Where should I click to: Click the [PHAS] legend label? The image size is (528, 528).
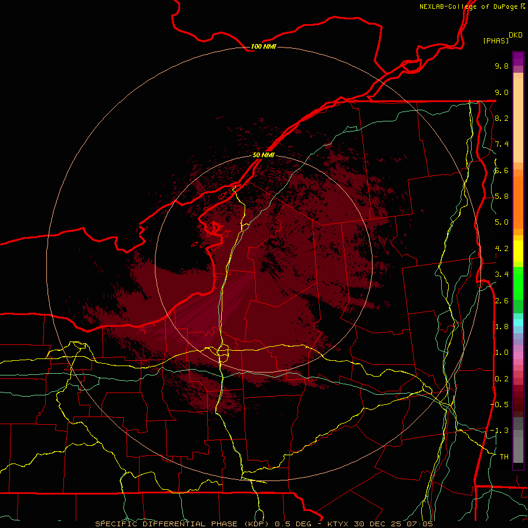point(496,40)
